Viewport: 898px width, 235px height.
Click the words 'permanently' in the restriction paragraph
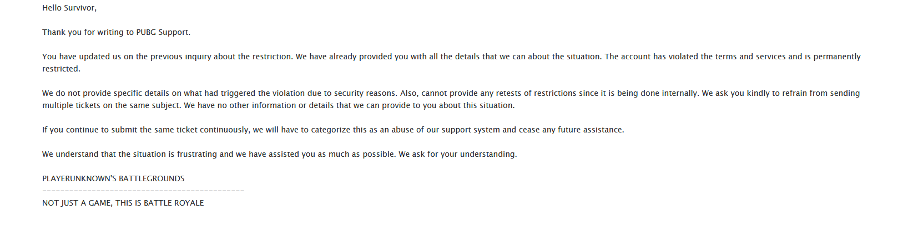coord(837,57)
